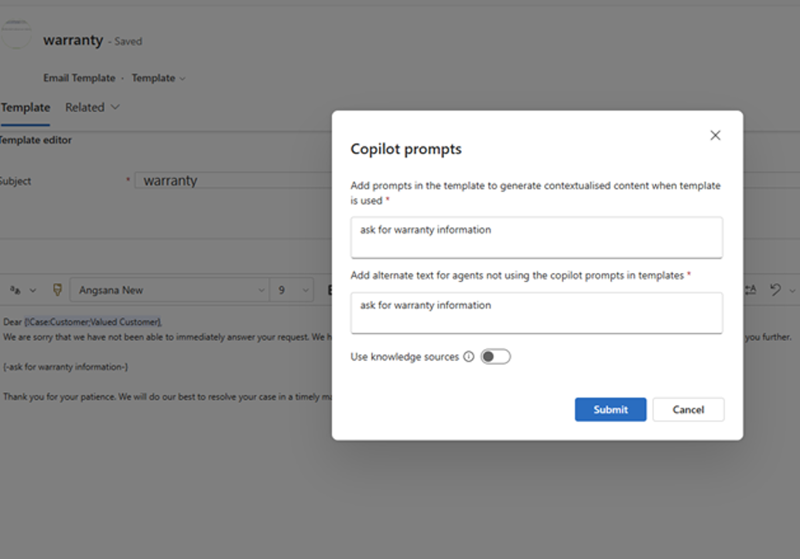Click the format painter brush icon

[57, 290]
